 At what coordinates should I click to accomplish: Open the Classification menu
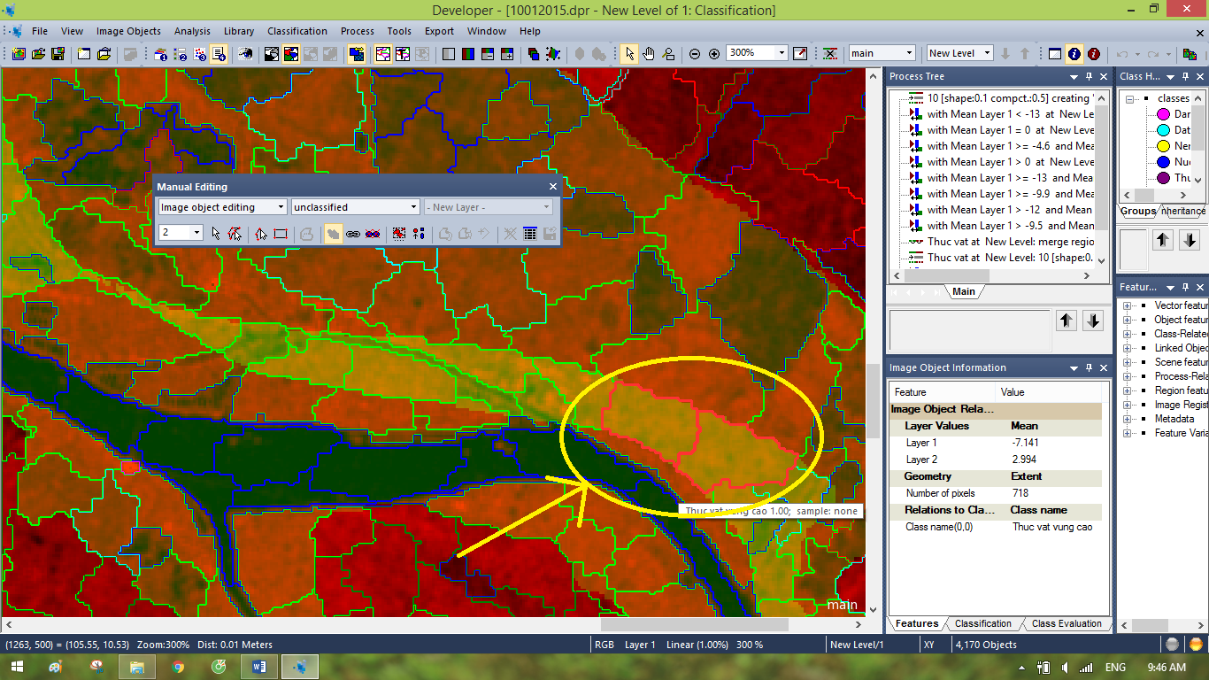297,31
